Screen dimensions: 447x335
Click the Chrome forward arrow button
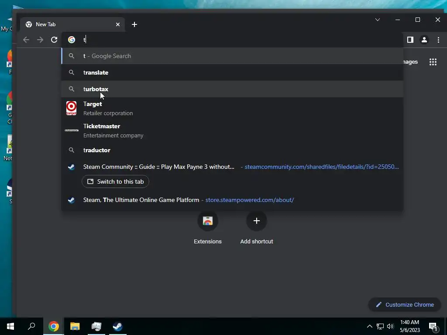(40, 40)
